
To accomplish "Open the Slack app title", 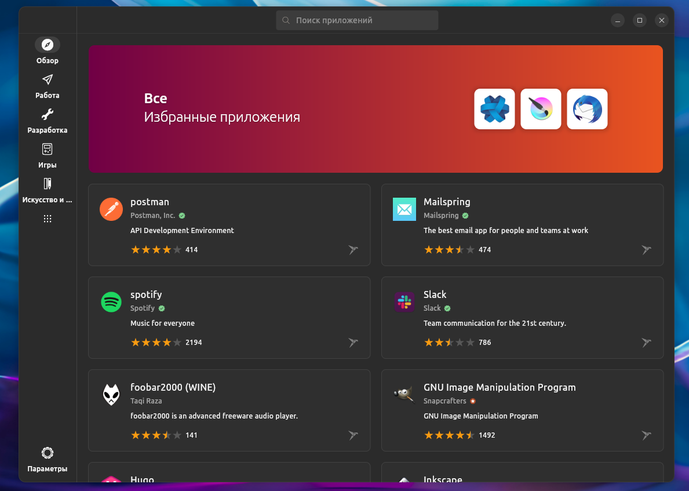I will pyautogui.click(x=435, y=294).
